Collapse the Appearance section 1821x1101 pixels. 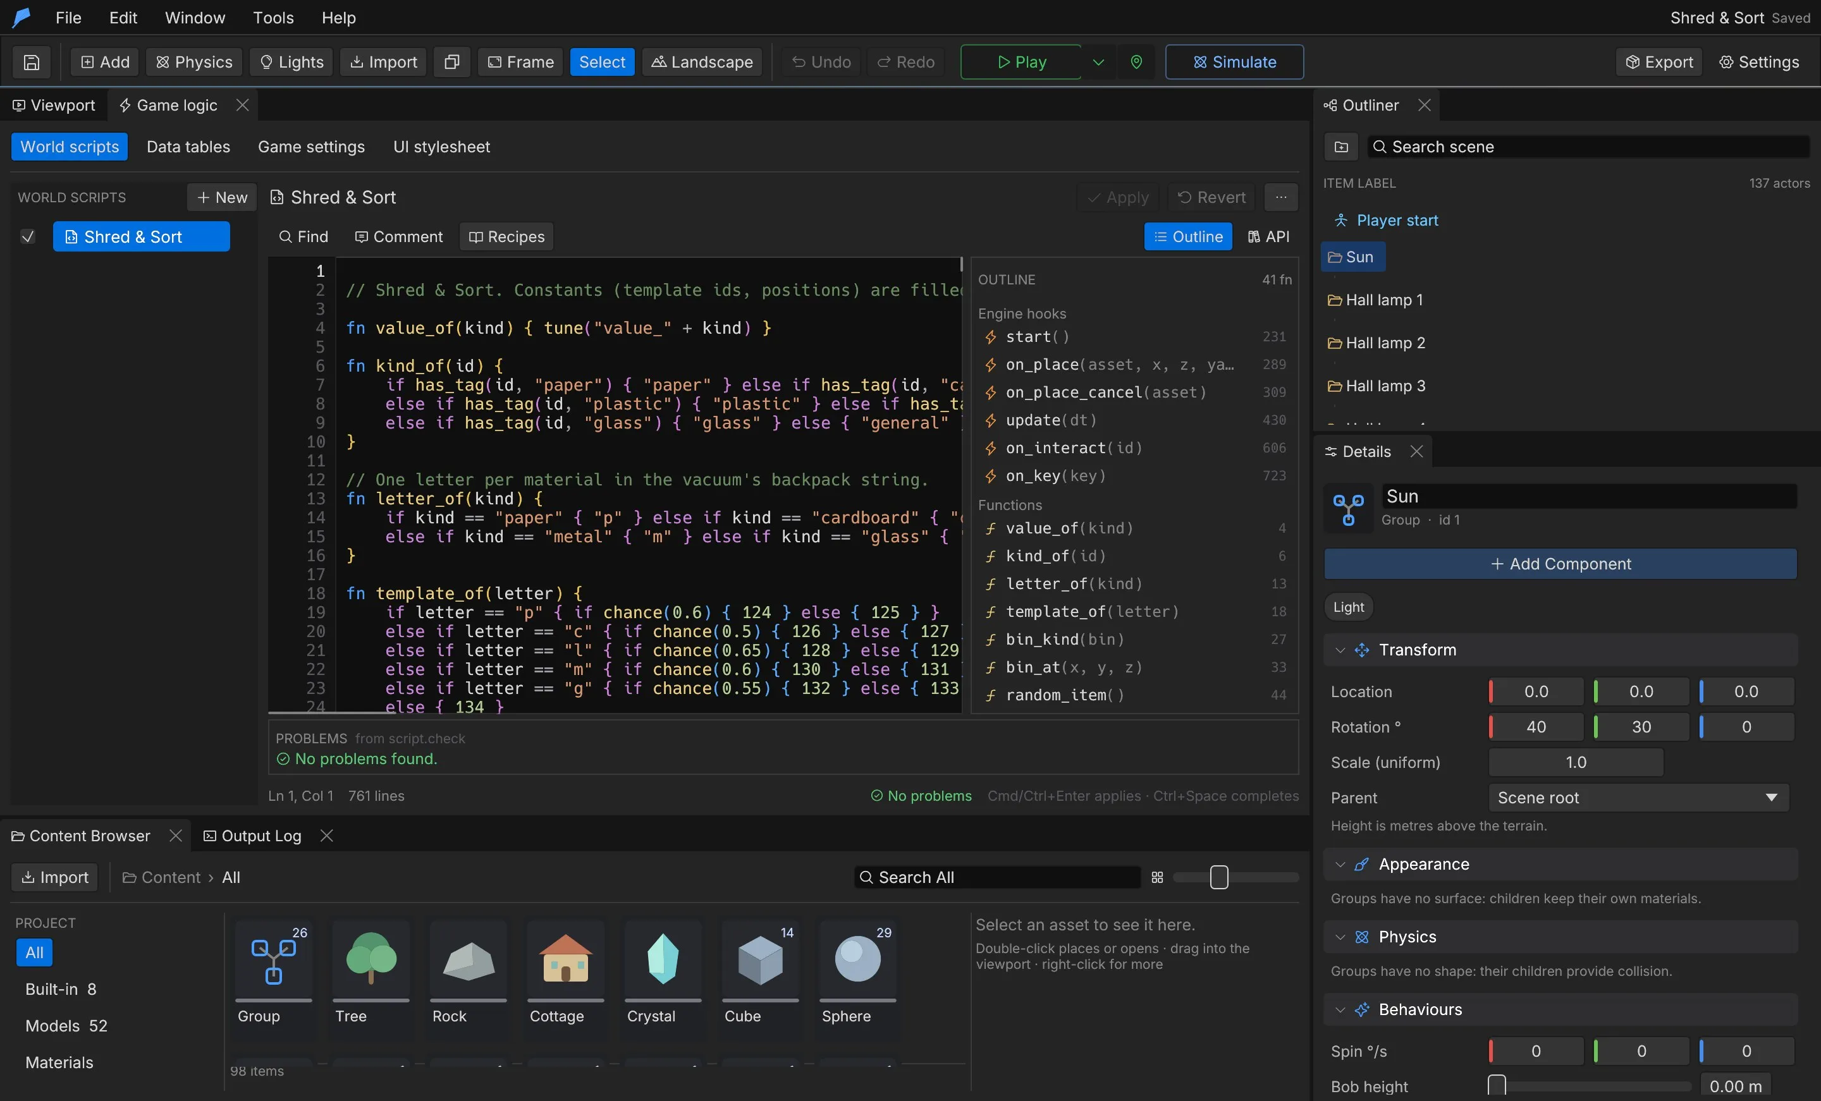1339,864
